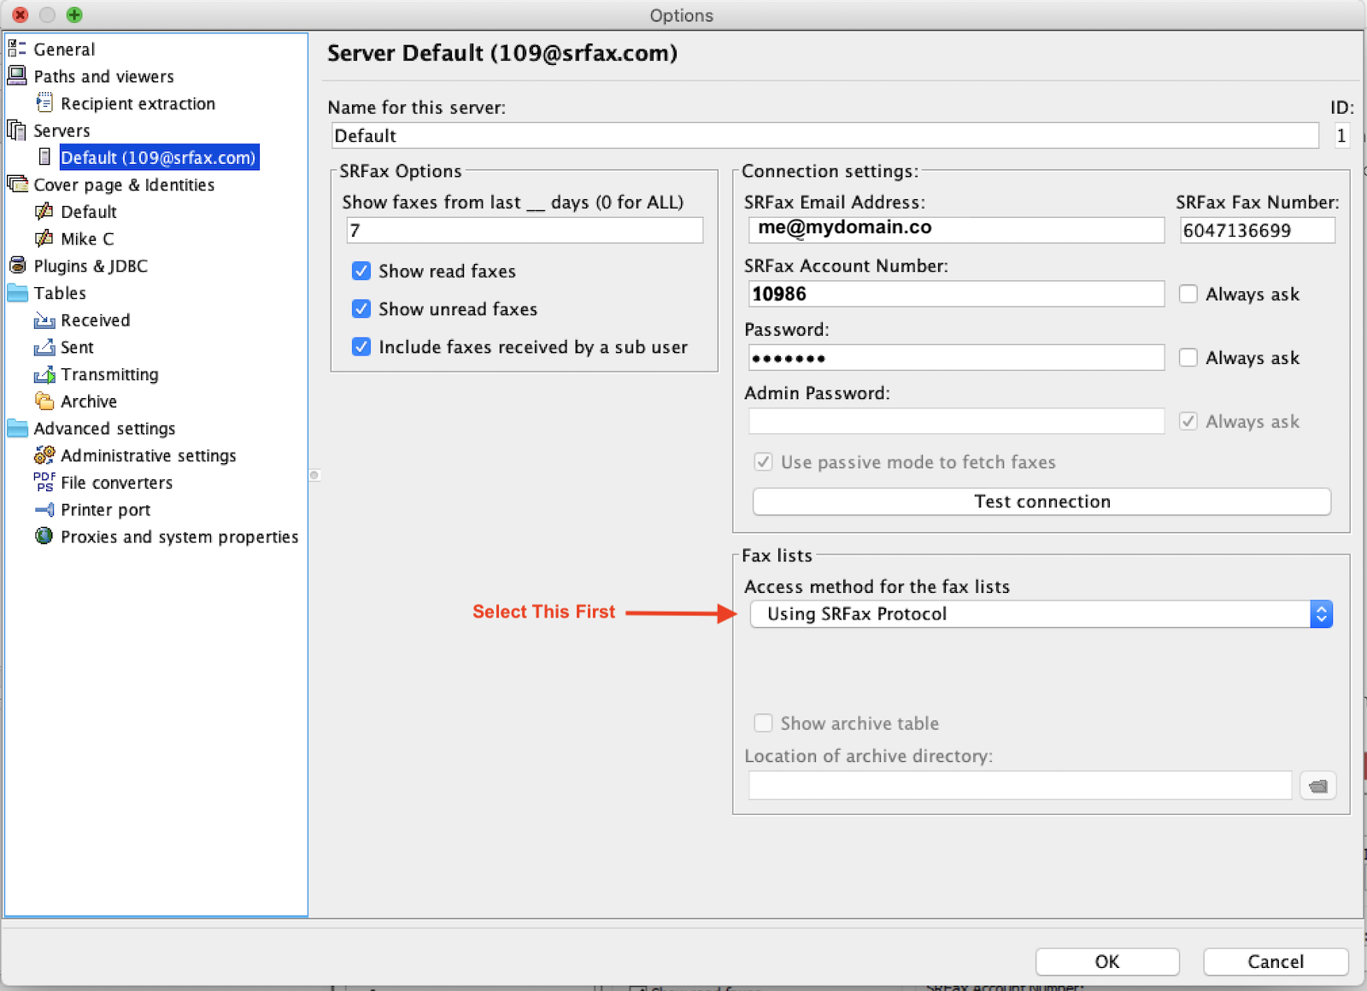Select the Plugins & JDBC icon

coord(17,265)
